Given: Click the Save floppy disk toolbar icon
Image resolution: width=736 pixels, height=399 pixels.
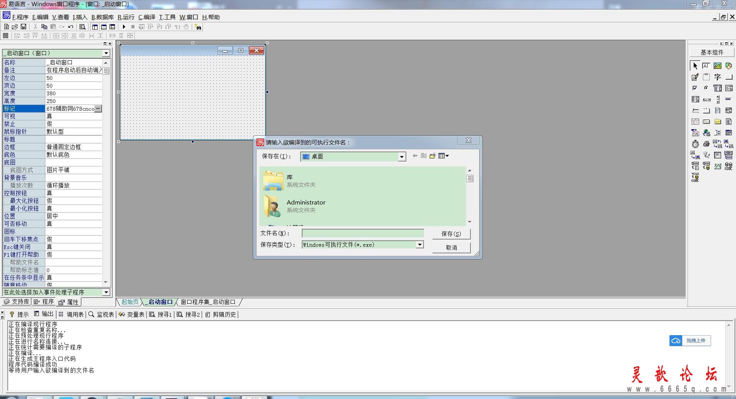Looking at the screenshot, I should 23,27.
